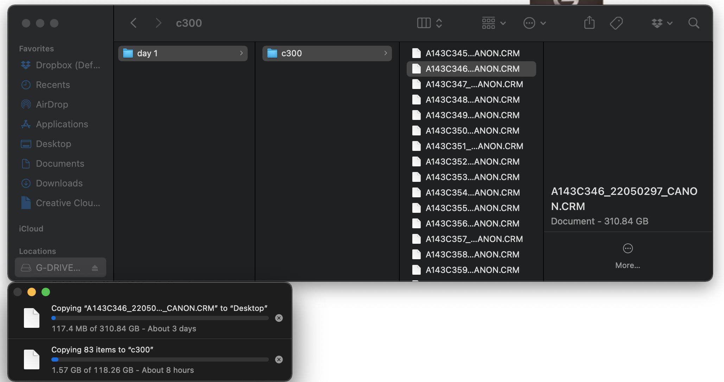Screen dimensions: 724x382
Task: Select AirDrop in the sidebar
Action: coord(52,104)
